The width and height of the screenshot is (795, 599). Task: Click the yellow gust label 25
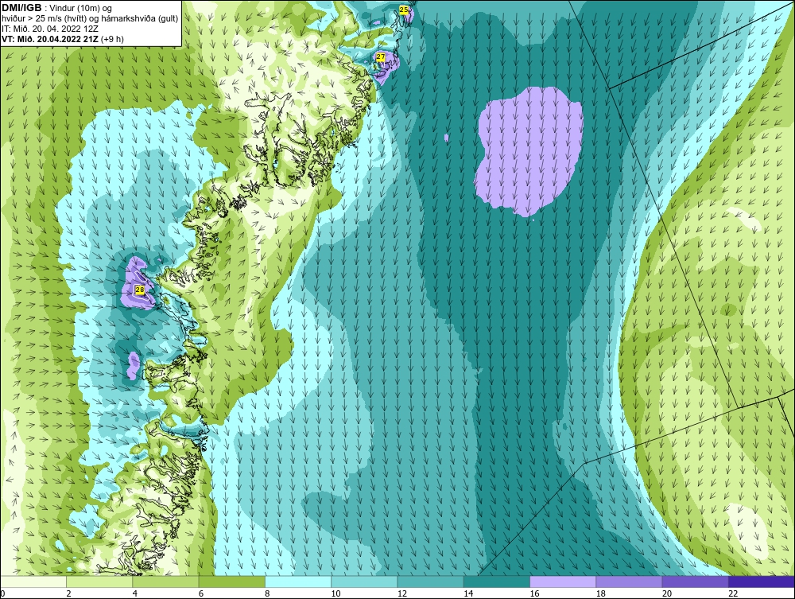click(x=404, y=10)
